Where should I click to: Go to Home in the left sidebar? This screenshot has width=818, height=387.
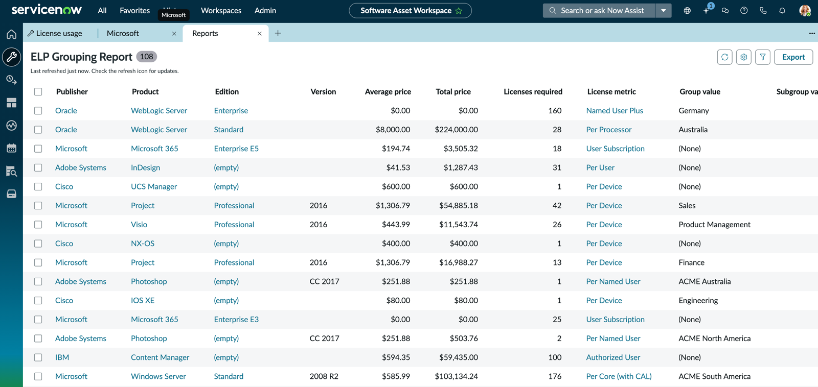[11, 34]
